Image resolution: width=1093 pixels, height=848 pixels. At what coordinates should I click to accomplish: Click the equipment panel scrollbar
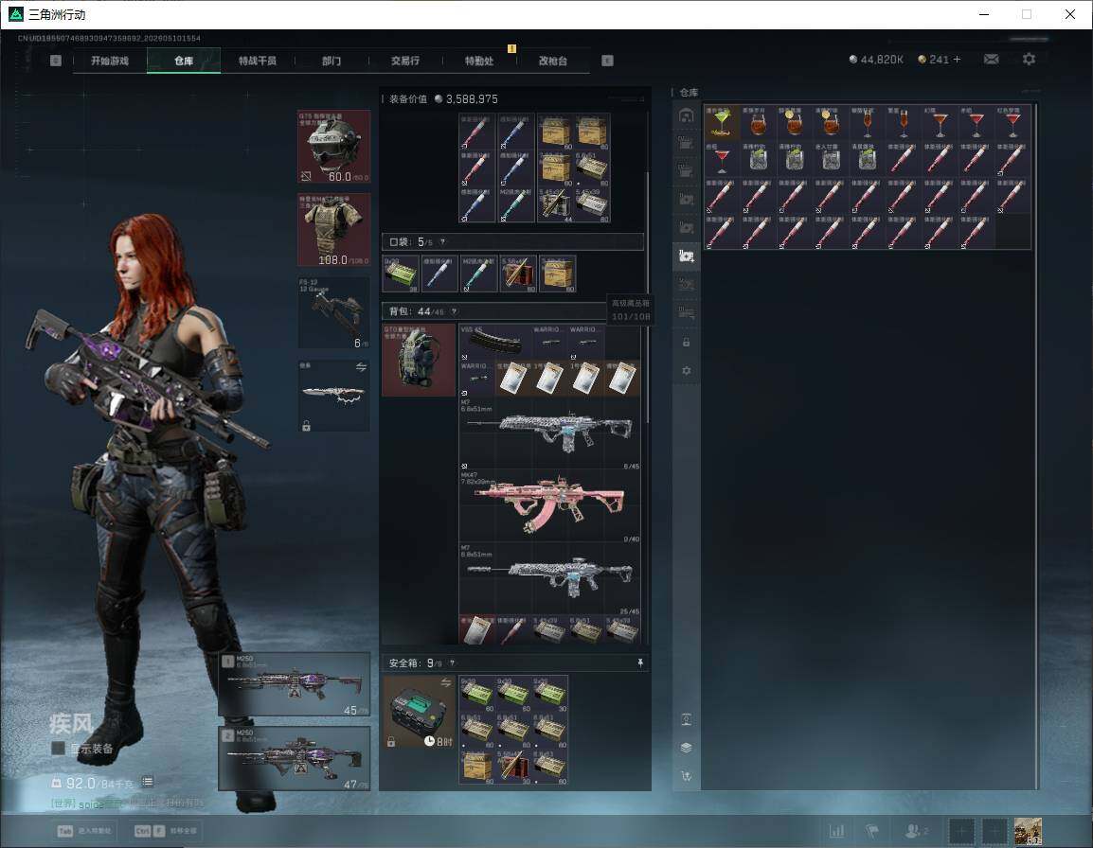648,296
